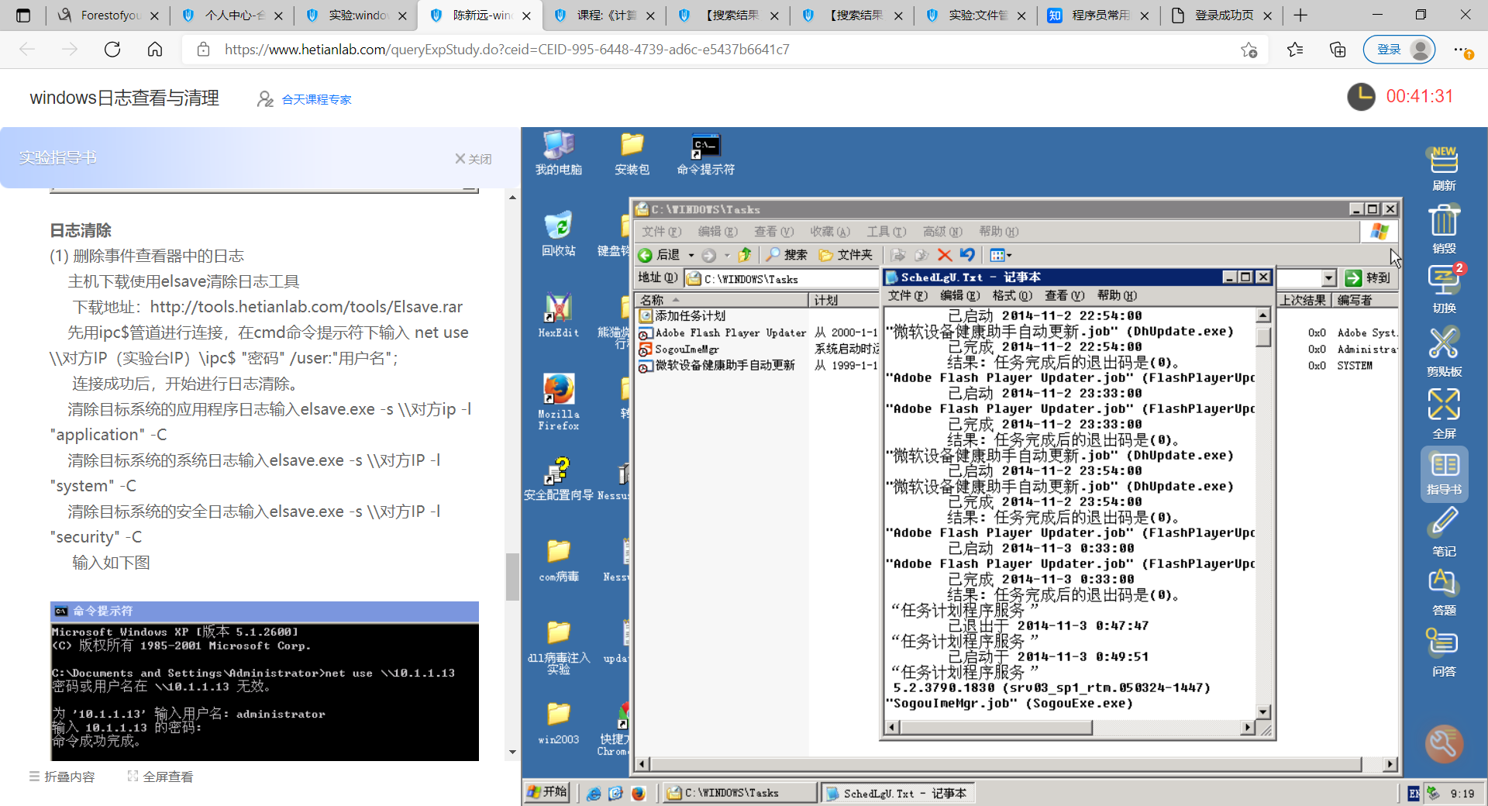The image size is (1488, 806).
Task: Open a new browser tab
Action: point(1300,15)
